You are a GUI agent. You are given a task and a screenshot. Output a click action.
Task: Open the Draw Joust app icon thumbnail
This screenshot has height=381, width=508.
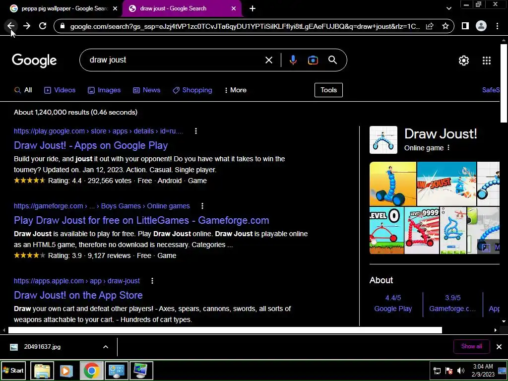coord(383,139)
